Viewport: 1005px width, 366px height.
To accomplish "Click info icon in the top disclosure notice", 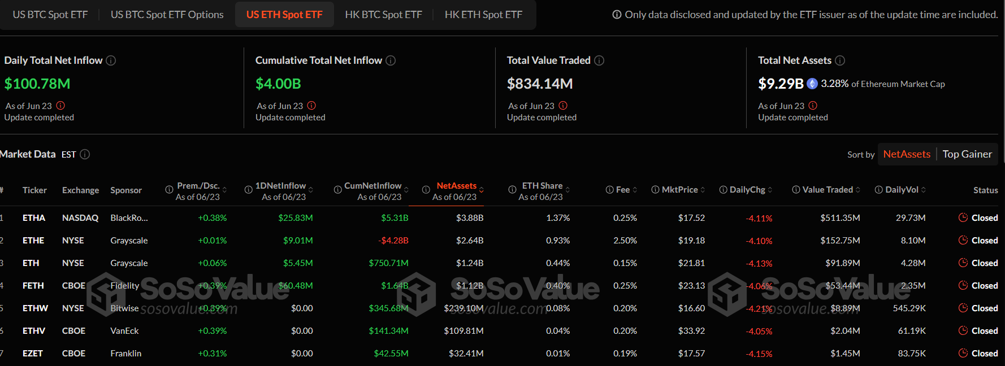I will point(617,15).
